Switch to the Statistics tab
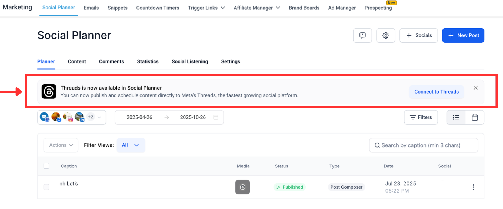The width and height of the screenshot is (503, 209). tap(148, 61)
